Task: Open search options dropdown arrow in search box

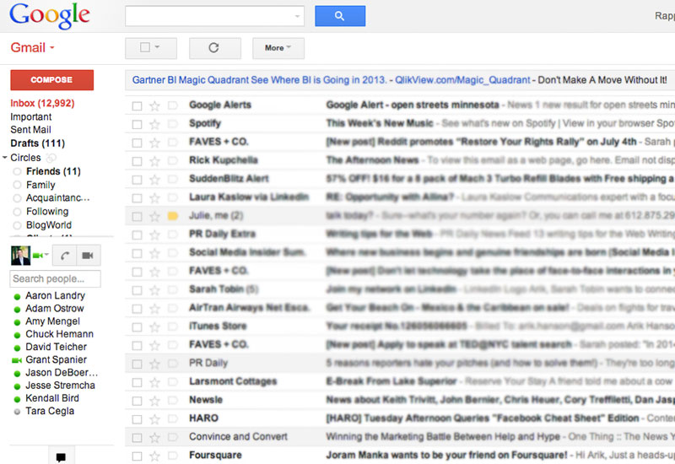Action: [297, 16]
